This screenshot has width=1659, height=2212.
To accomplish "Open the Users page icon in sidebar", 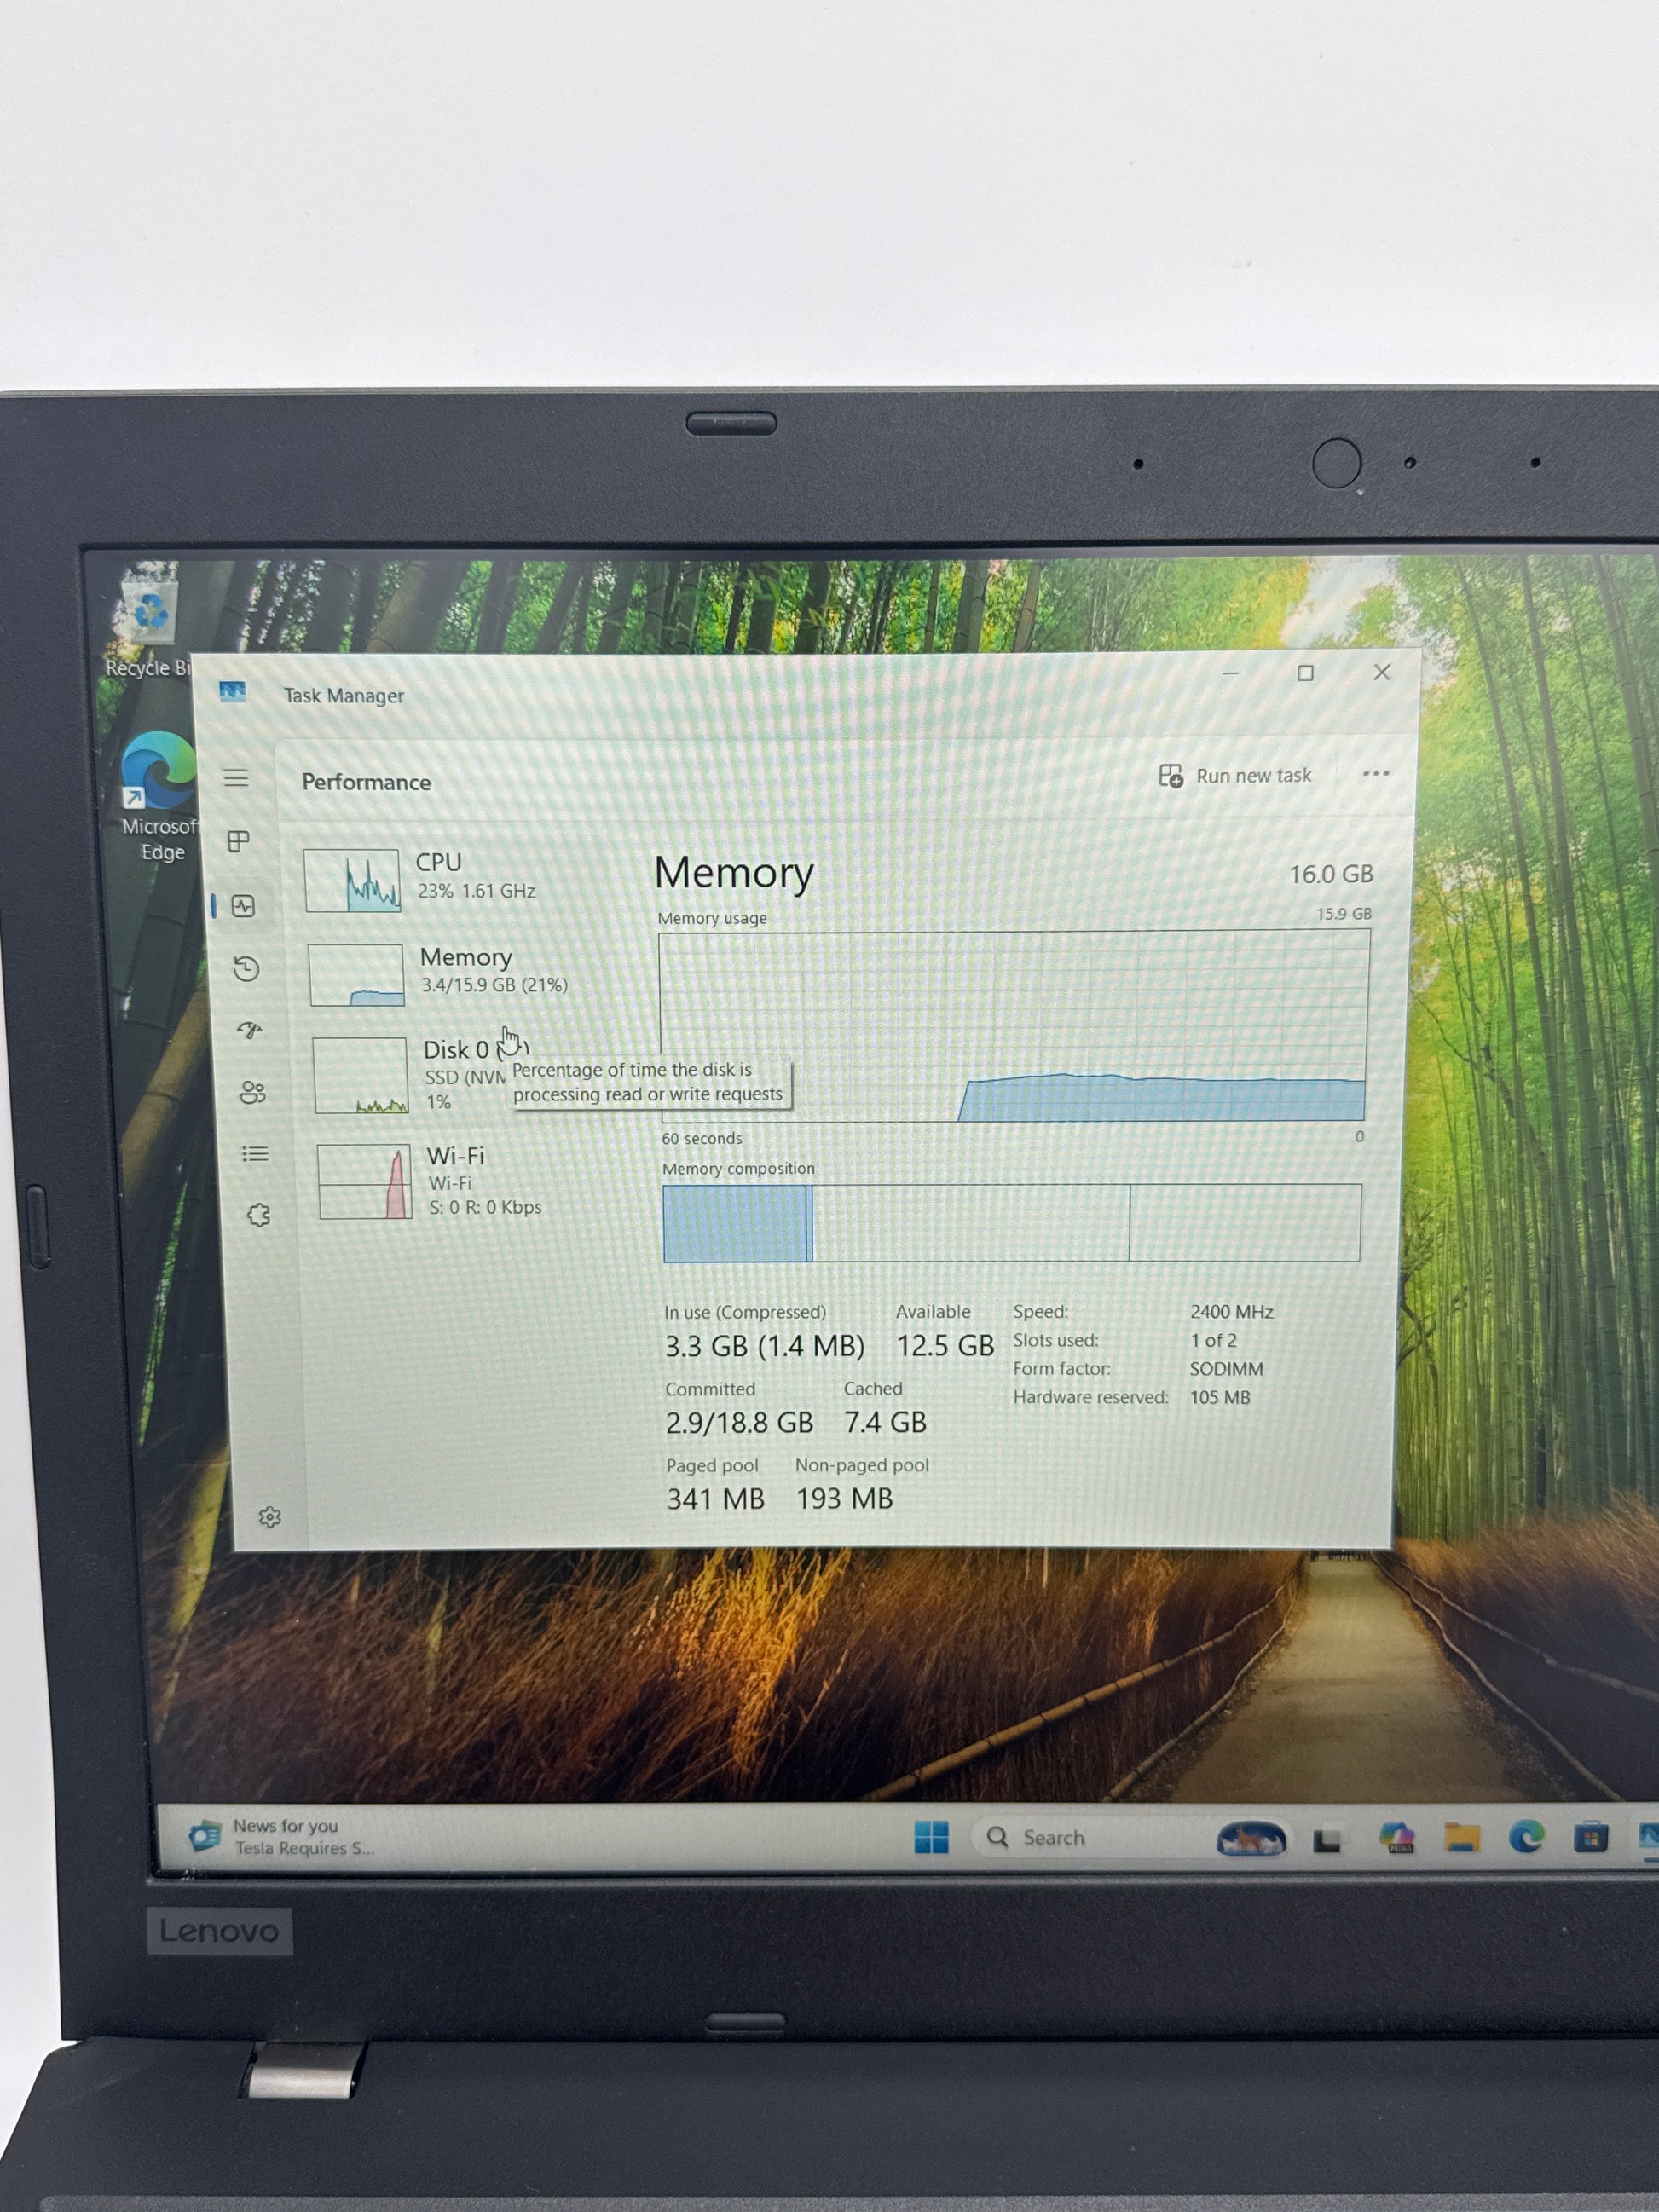I will pos(252,1092).
